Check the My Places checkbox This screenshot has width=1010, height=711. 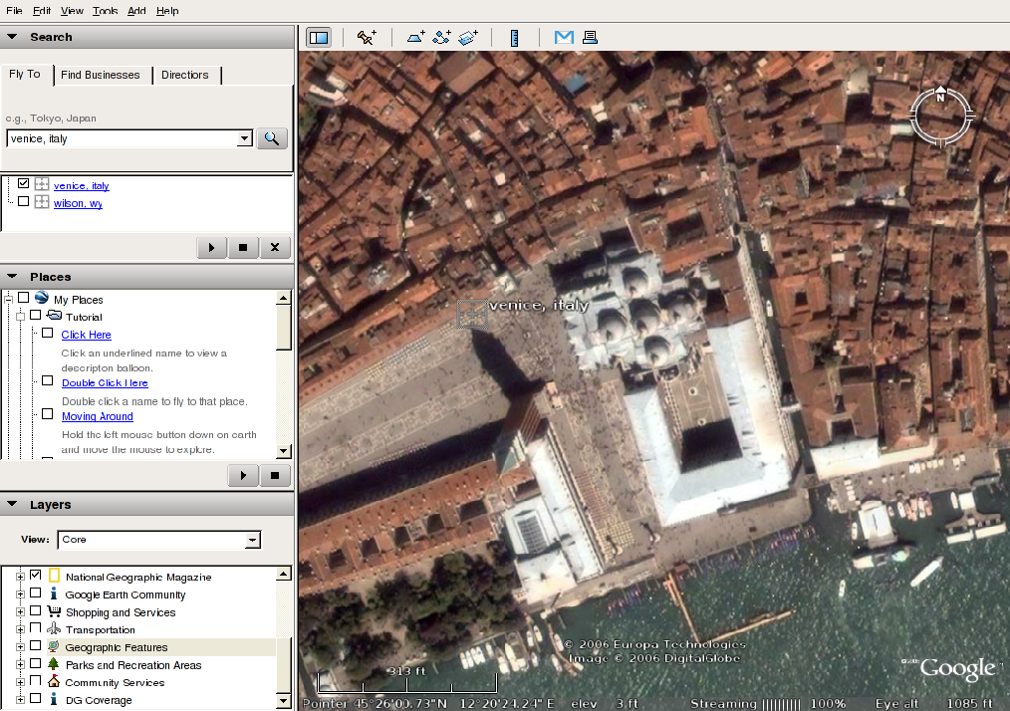(x=23, y=297)
